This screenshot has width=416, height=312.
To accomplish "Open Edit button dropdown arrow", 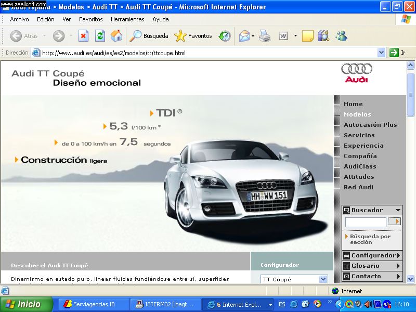I will [295, 35].
